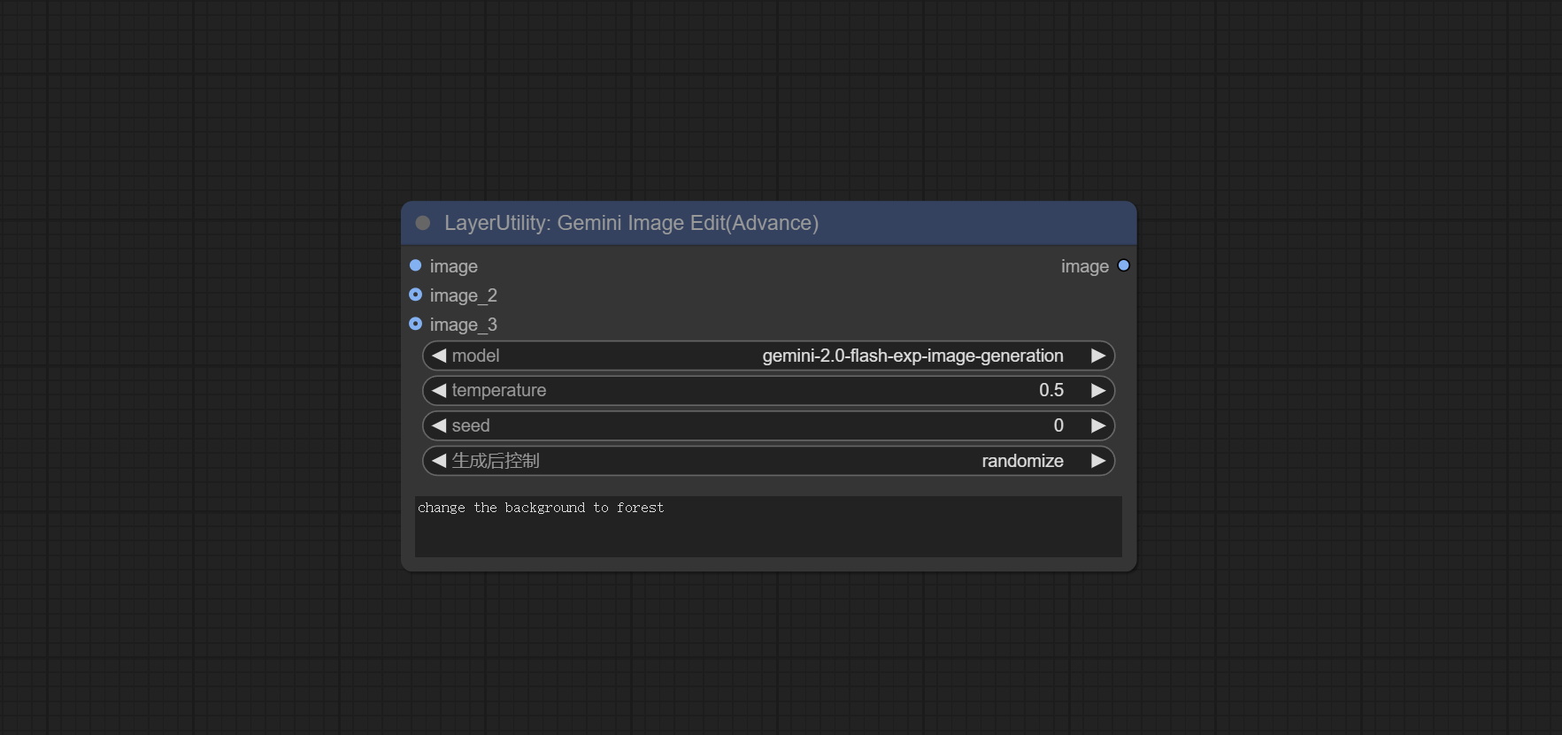Click the temperature value 0.5

[x=1050, y=390]
